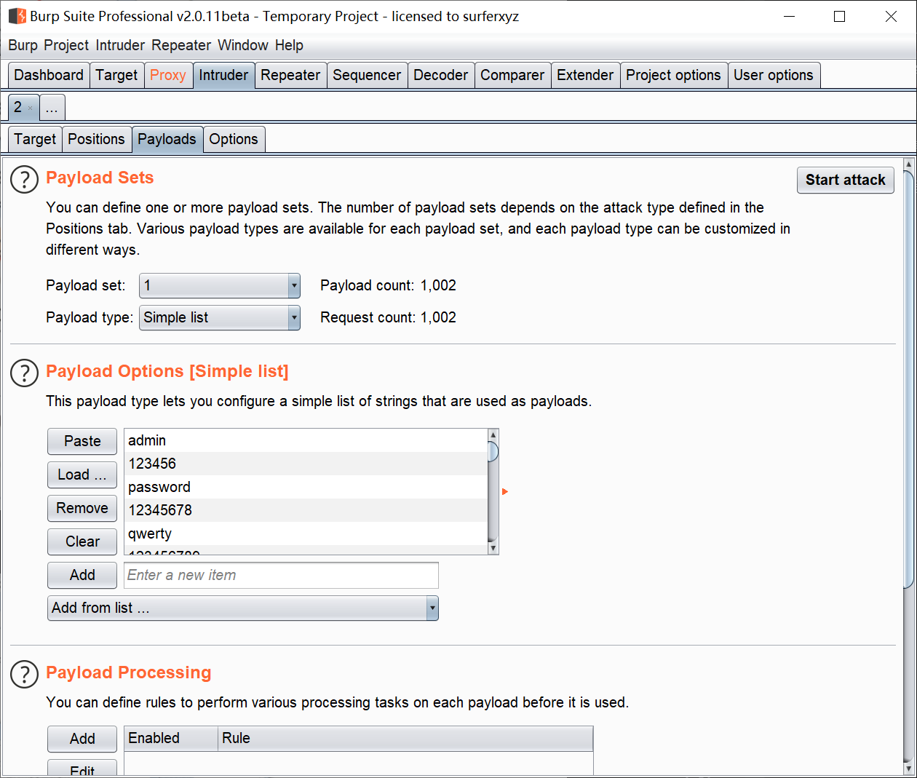Click the Remove button
Viewport: 917px width, 778px height.
point(82,508)
